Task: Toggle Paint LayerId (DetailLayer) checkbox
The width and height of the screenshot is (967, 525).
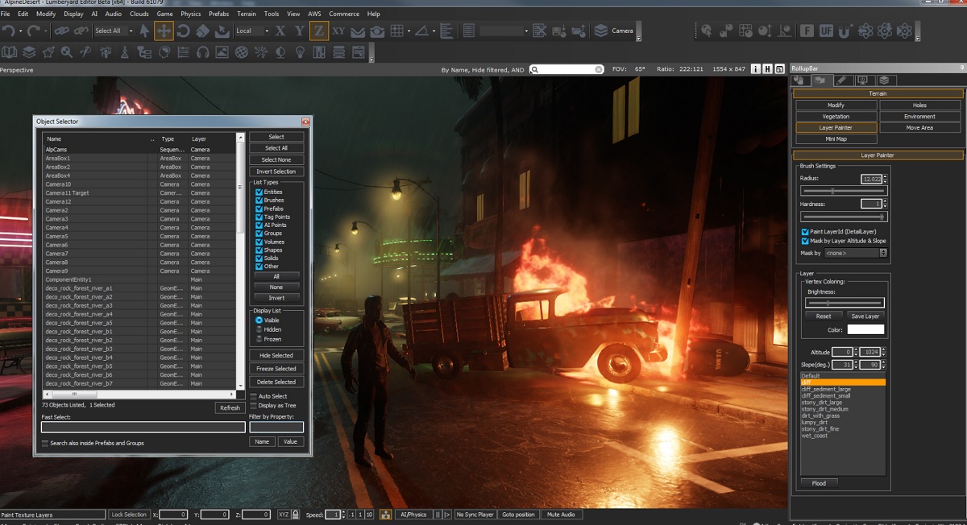Action: tap(805, 231)
